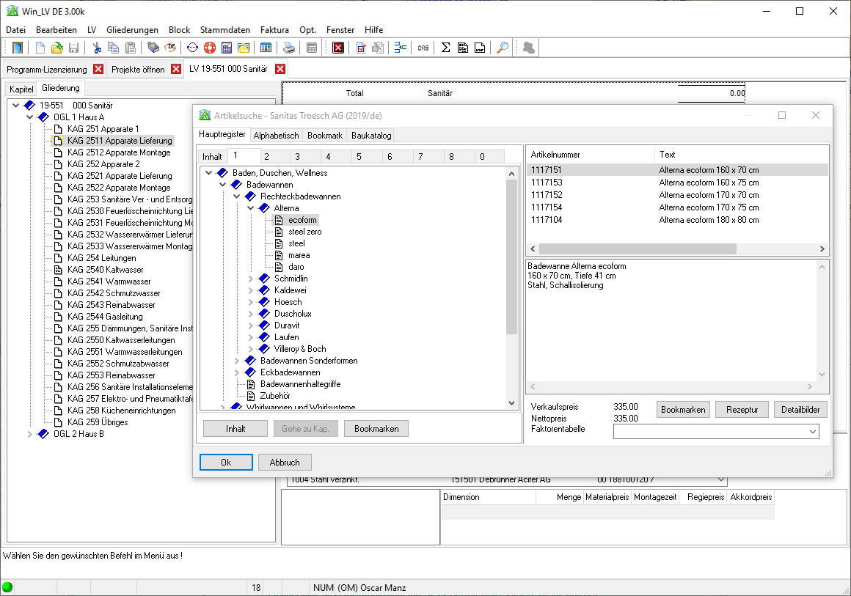Close the Projekte öffnen tab
The width and height of the screenshot is (851, 596).
coord(176,69)
